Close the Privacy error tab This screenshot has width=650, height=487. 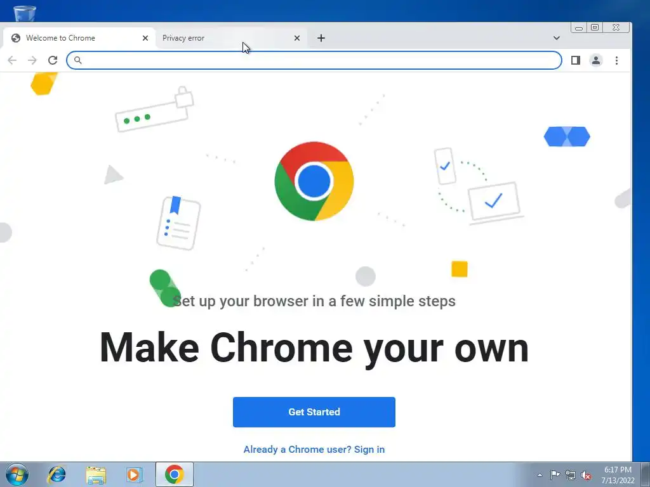tap(297, 38)
